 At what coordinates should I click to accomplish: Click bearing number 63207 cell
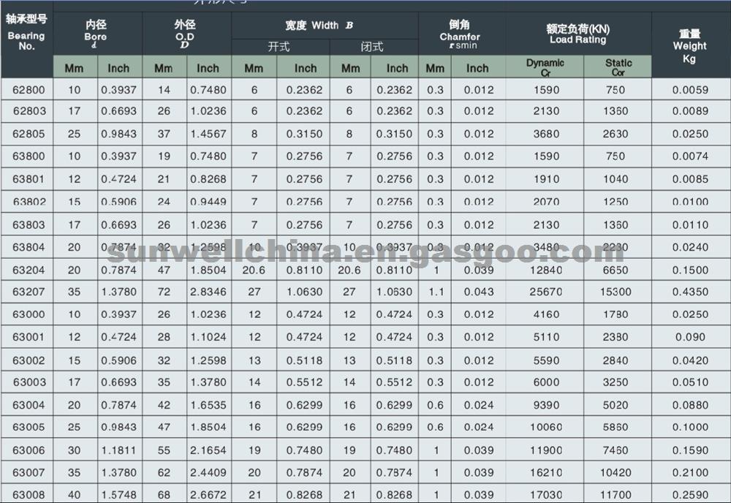point(28,292)
